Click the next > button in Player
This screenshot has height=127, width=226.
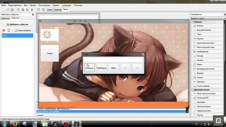click(137, 68)
